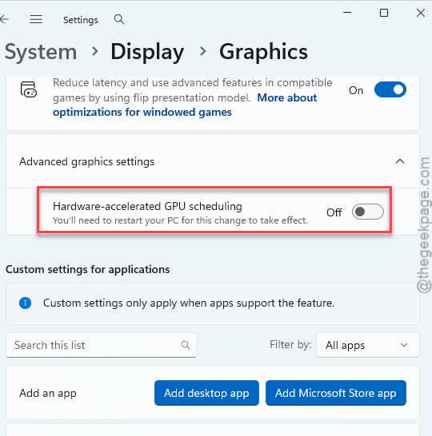Open the Filter by All apps dropdown
Screen dimensions: 432x436
pyautogui.click(x=368, y=345)
